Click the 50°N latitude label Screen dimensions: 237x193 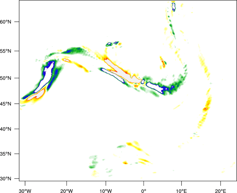[6, 78]
